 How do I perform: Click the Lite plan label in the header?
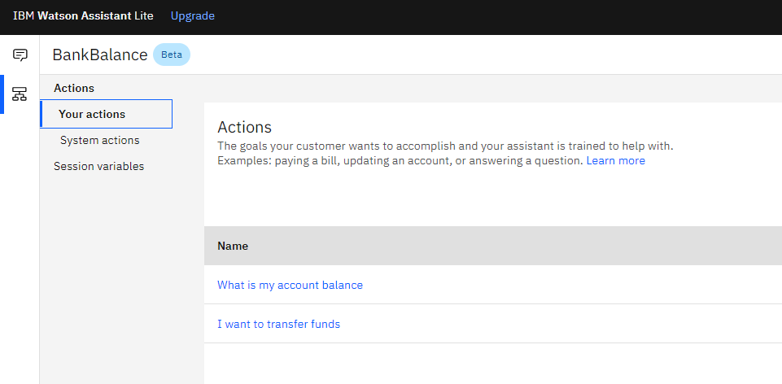(144, 16)
